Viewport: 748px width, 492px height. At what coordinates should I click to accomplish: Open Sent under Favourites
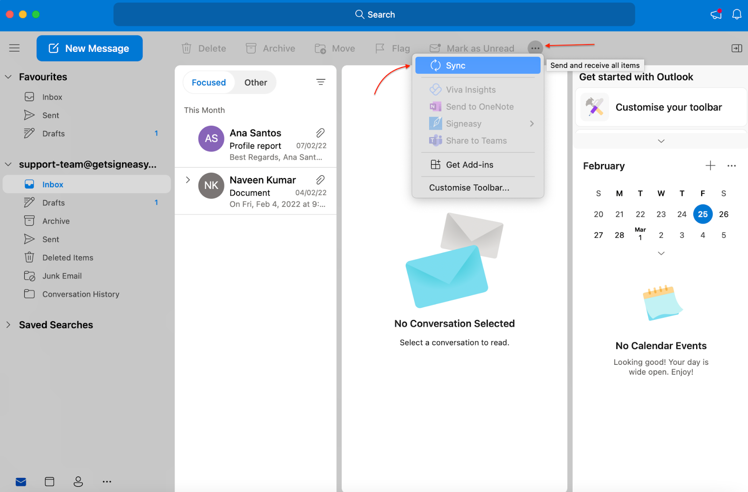click(86, 115)
